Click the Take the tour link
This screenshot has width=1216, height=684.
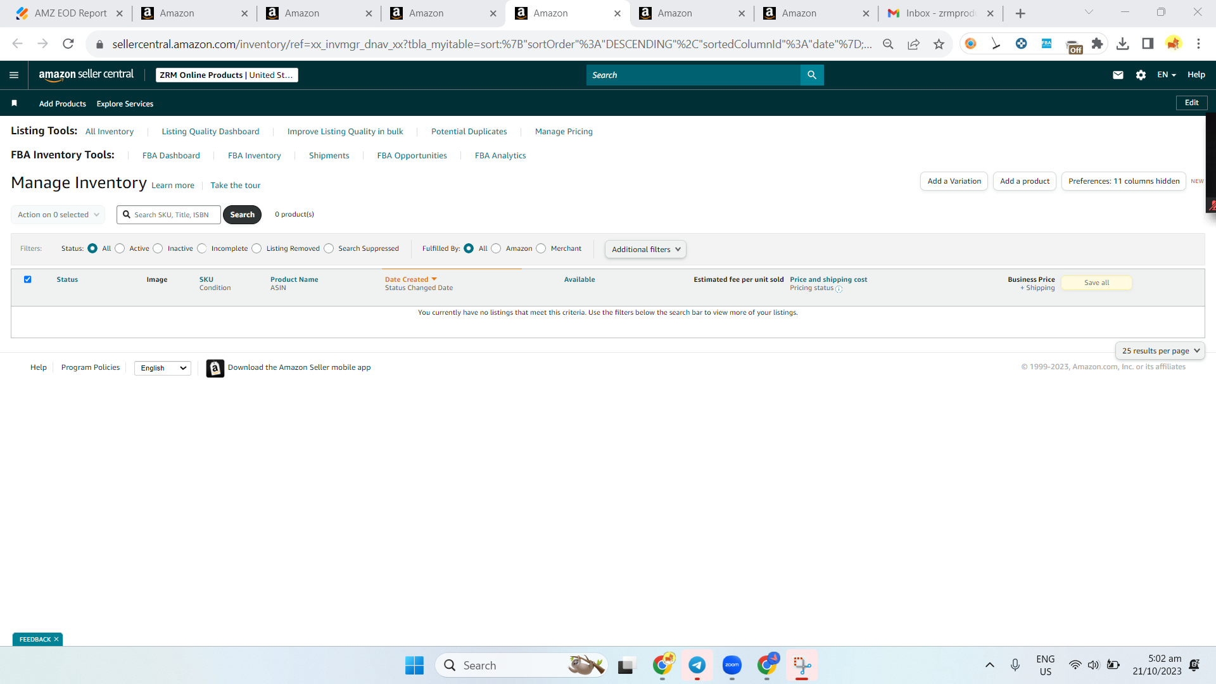tap(236, 186)
